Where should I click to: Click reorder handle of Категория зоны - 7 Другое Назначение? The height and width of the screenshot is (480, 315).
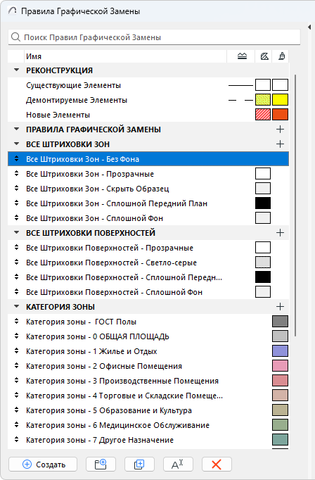[16, 439]
